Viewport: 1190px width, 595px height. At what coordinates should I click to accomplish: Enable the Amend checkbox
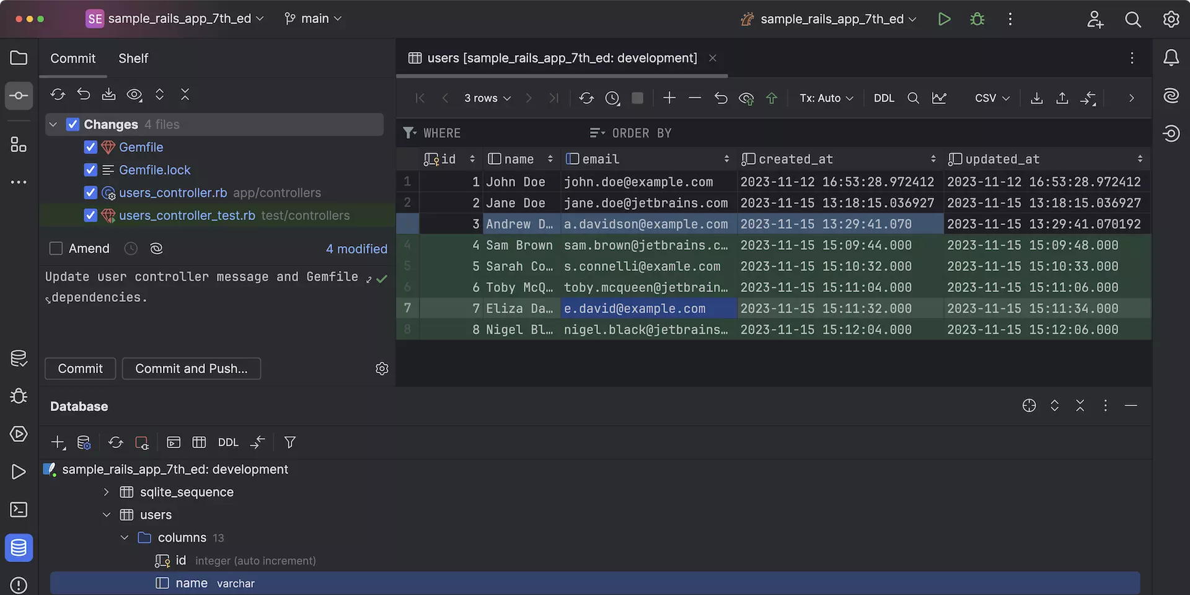(x=56, y=249)
